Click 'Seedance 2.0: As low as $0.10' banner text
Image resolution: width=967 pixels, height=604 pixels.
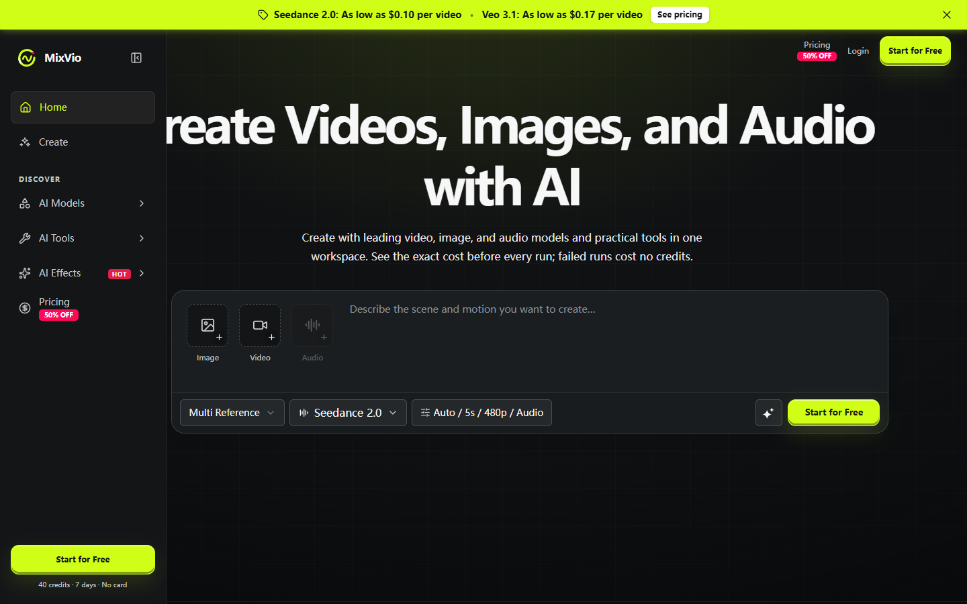(x=368, y=15)
